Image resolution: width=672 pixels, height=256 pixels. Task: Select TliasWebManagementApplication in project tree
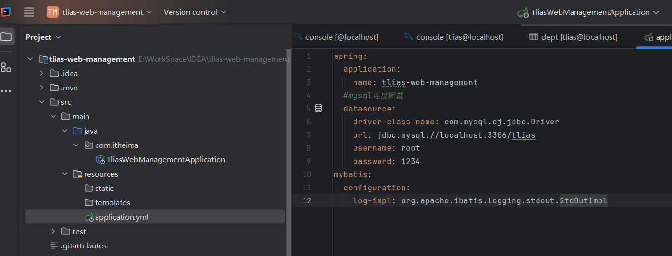[x=166, y=160]
